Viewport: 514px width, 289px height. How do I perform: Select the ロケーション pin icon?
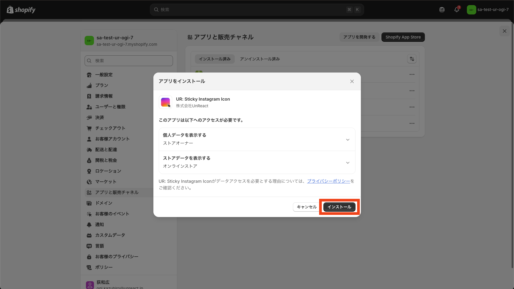pos(89,171)
